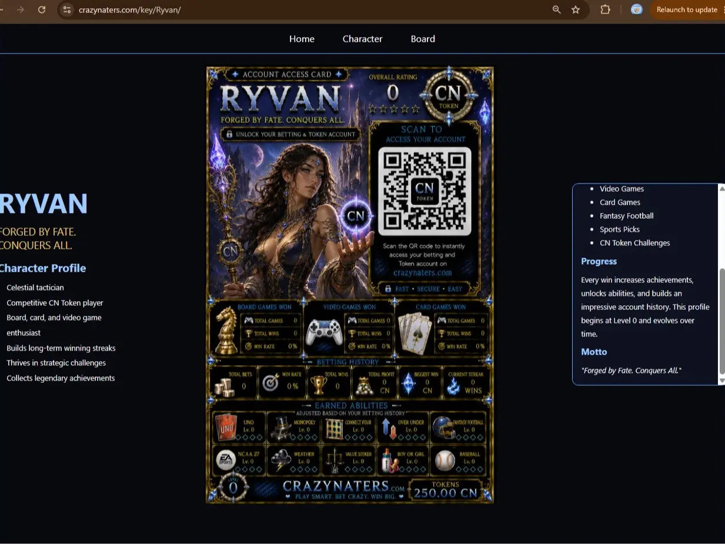Click the side panel scroll down arrow
This screenshot has width=725, height=544.
[x=722, y=381]
